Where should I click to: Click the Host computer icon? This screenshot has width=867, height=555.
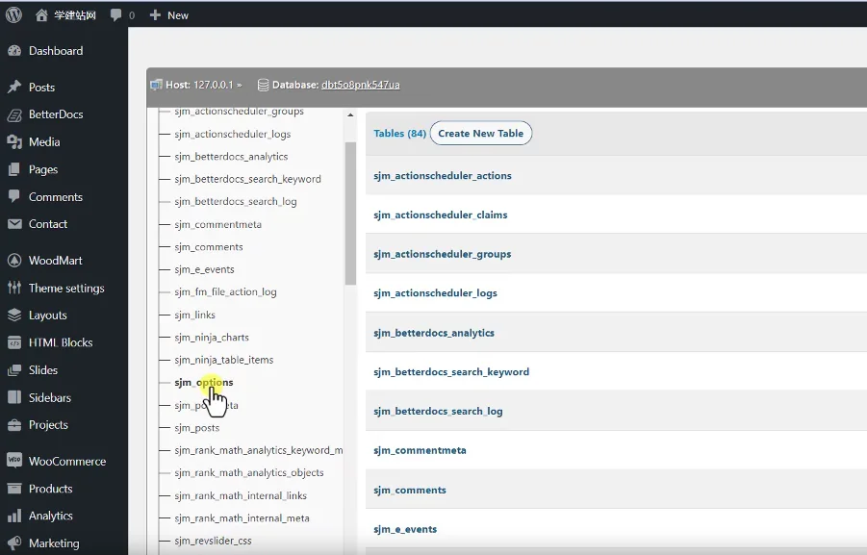click(157, 85)
